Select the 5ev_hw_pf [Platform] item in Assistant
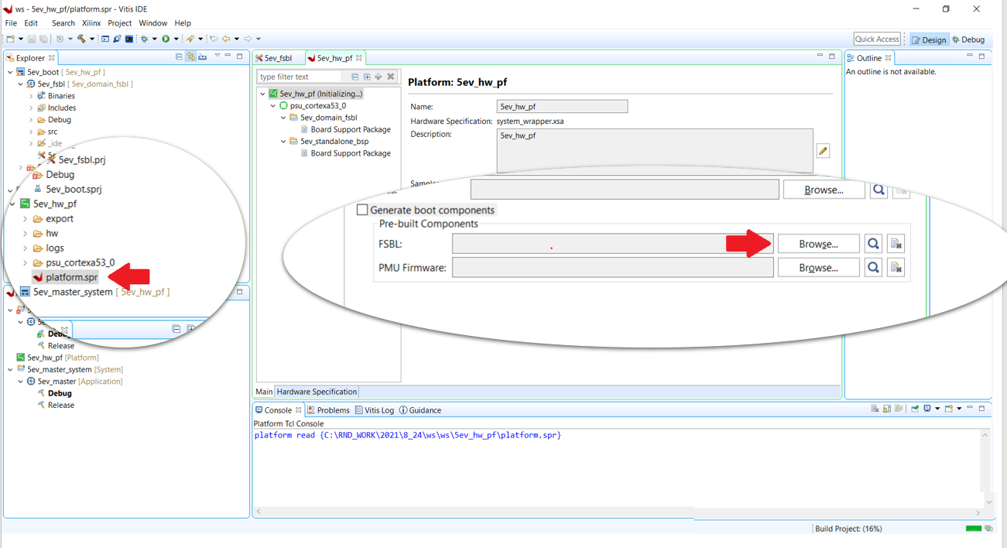 pos(58,358)
